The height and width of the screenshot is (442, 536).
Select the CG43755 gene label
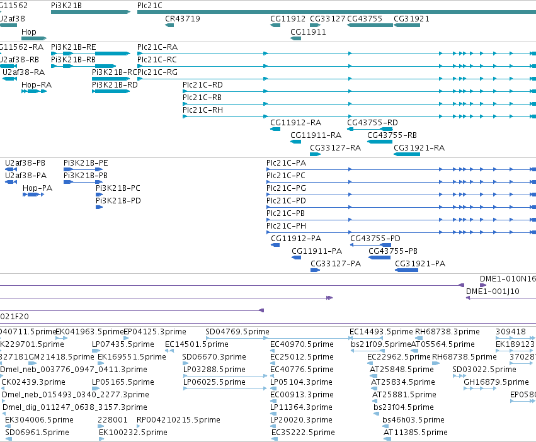(365, 18)
